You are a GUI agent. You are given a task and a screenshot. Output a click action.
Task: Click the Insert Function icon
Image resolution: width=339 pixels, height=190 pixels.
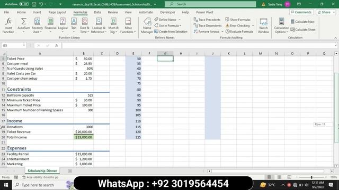click(8, 25)
